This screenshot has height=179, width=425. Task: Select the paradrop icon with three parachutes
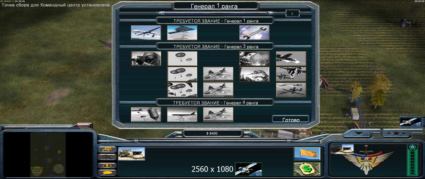(x=182, y=74)
